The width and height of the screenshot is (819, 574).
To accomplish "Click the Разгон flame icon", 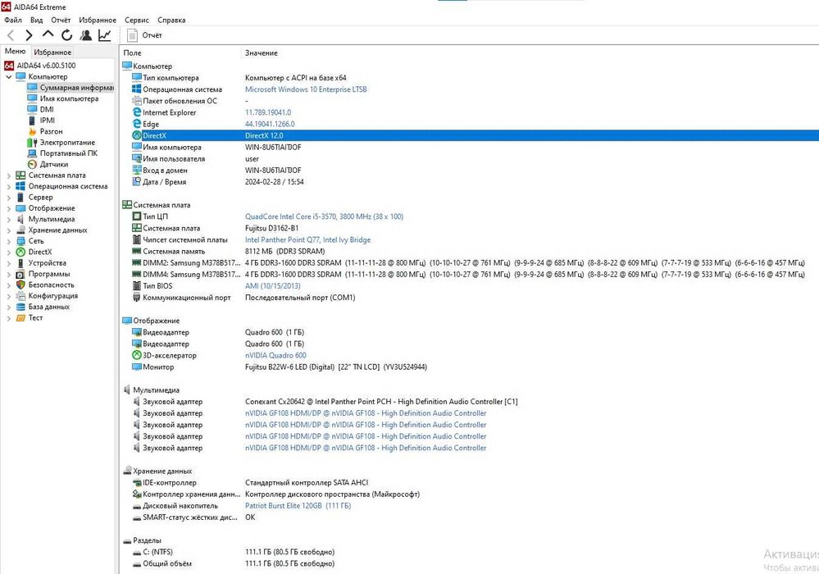I will pyautogui.click(x=32, y=132).
